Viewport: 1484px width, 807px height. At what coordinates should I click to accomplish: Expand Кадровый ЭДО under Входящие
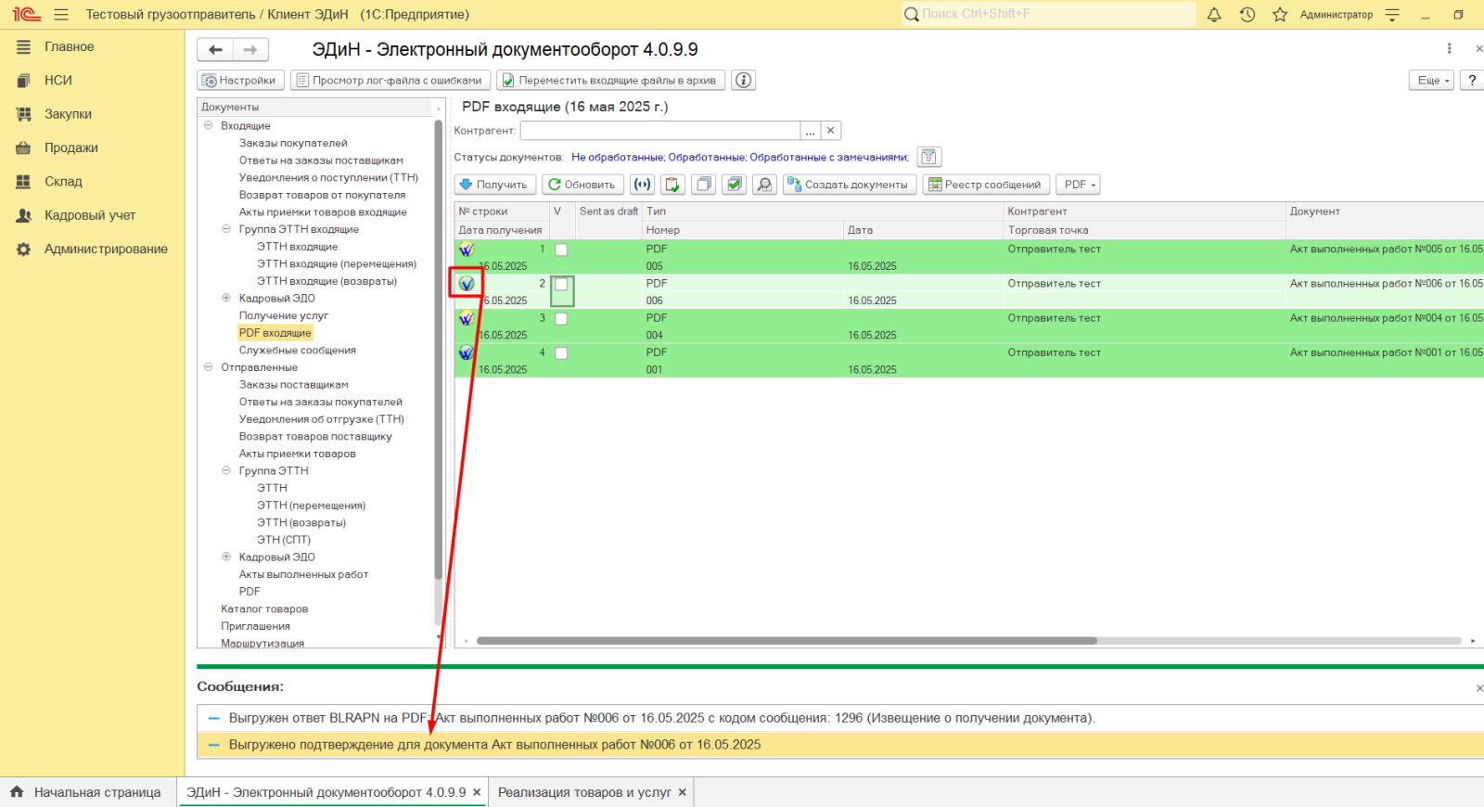tap(226, 298)
